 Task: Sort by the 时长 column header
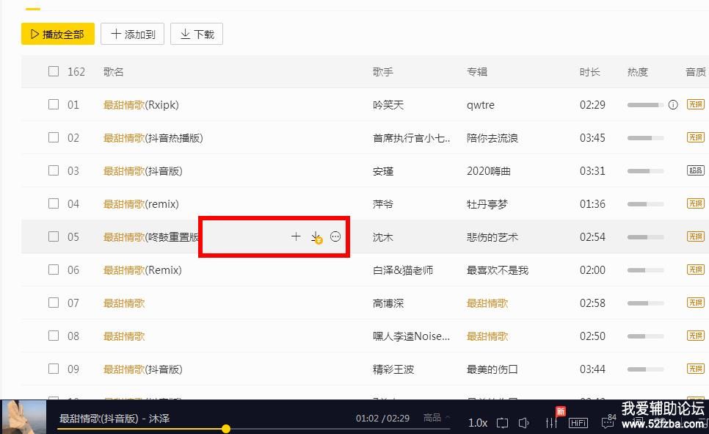(589, 71)
